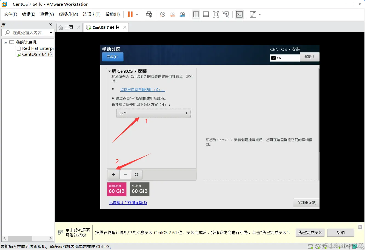Click the cn keyboard layout selector
The height and width of the screenshot is (250, 365).
(285, 58)
